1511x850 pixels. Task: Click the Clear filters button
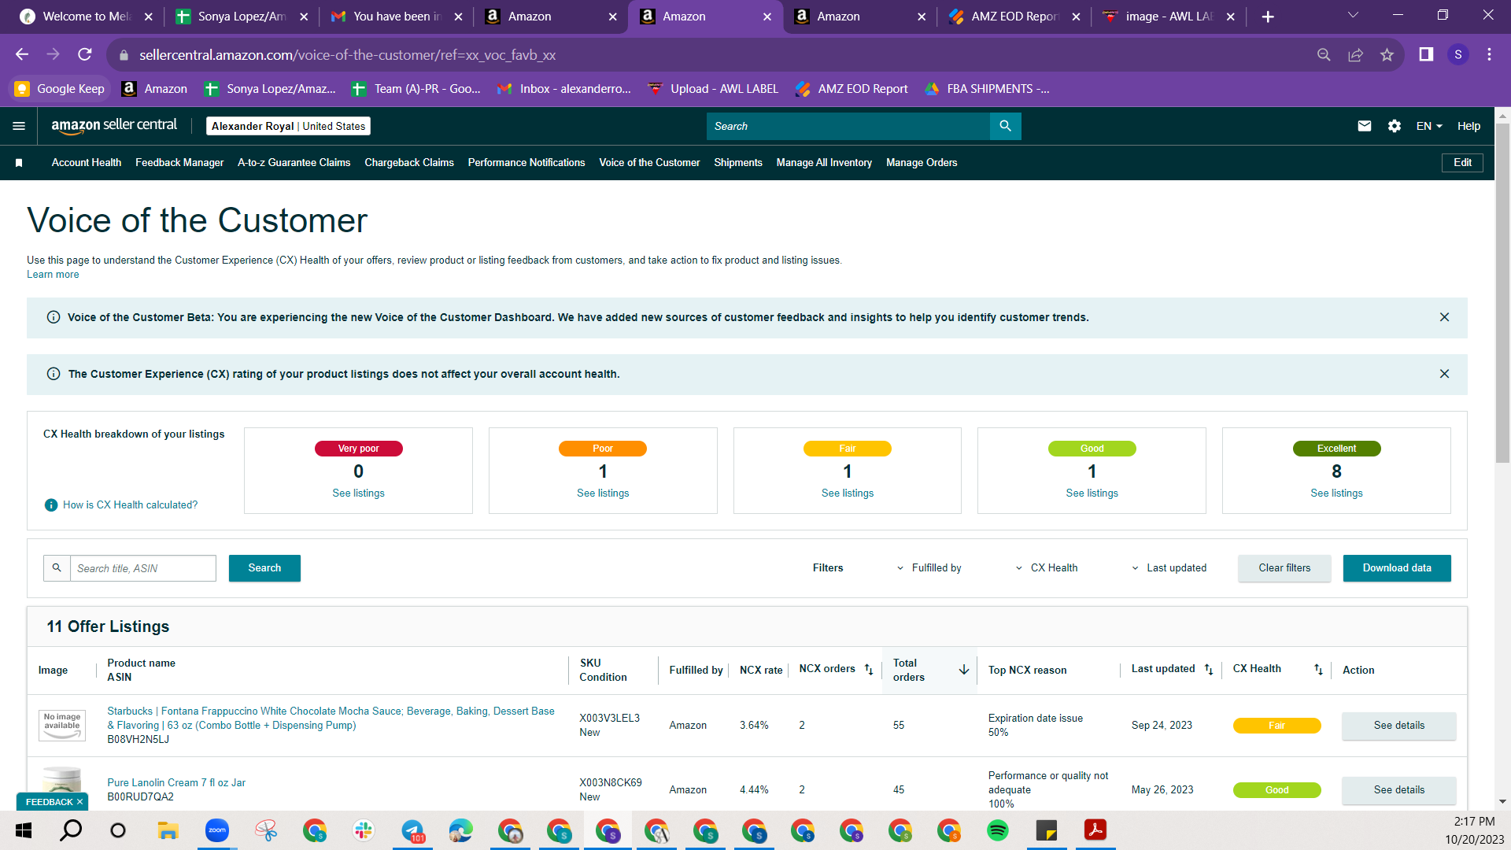[1284, 568]
